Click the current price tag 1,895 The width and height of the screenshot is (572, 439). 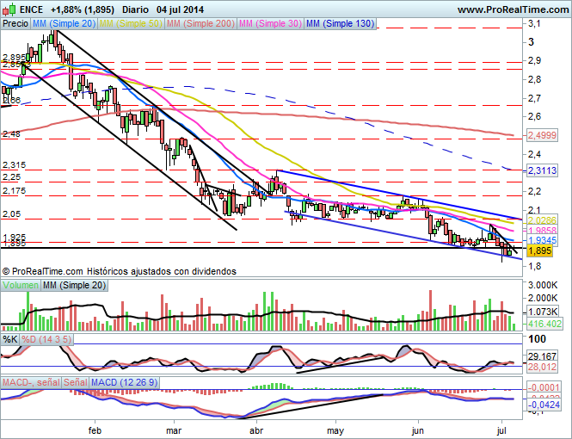click(538, 250)
